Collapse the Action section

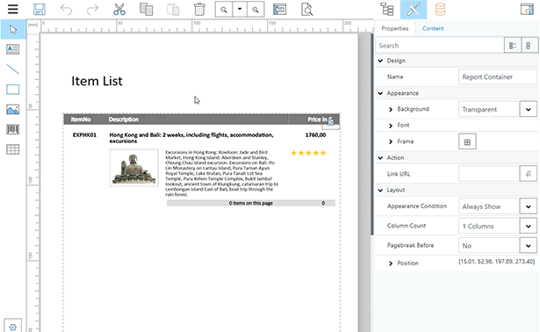pyautogui.click(x=380, y=158)
